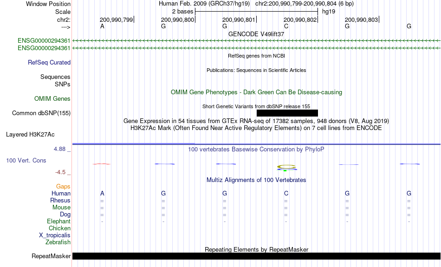Click the red PhyloP conservation bar

(x=102, y=164)
